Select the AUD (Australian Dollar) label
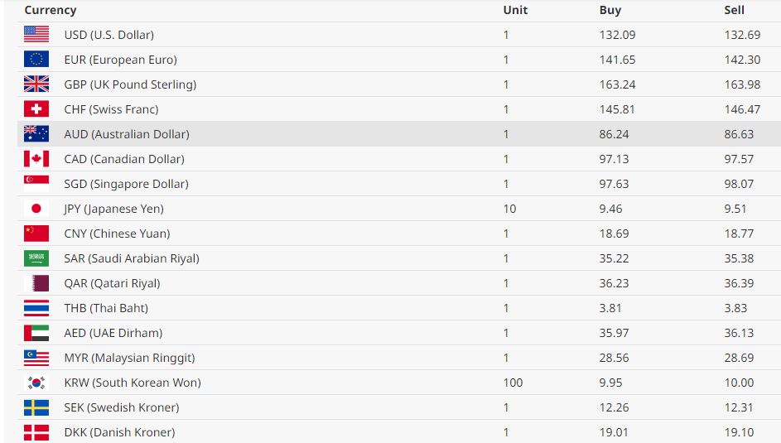Viewport: 781px width, 443px height. (x=126, y=134)
